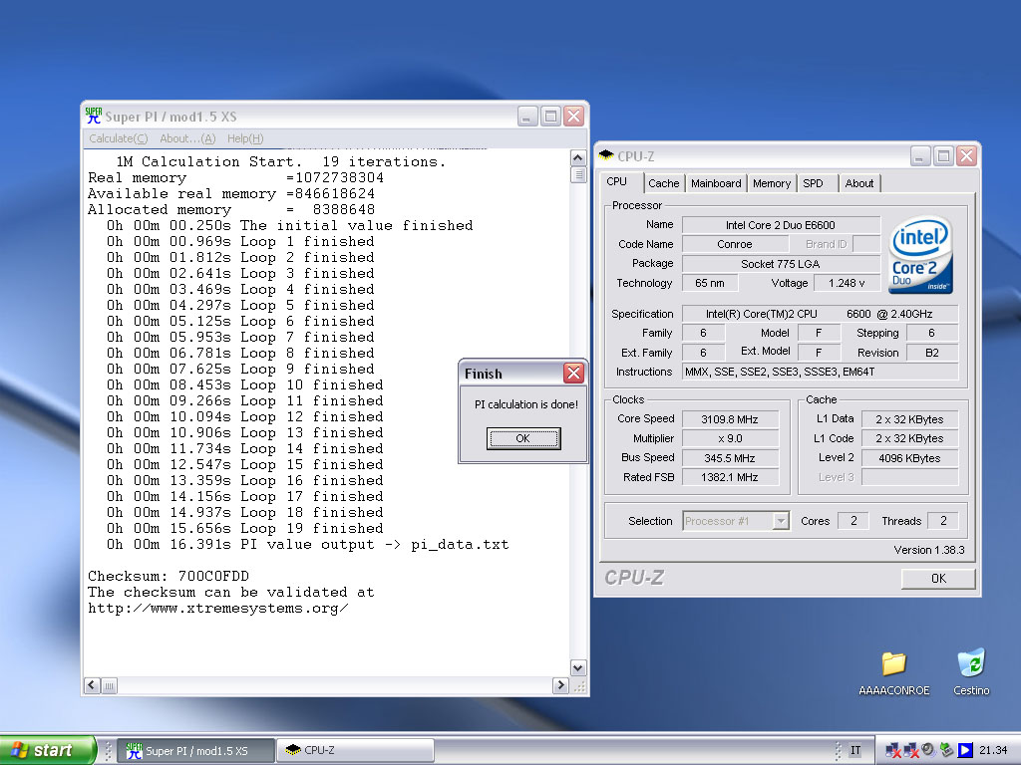Close the CPU-Z window

click(966, 156)
